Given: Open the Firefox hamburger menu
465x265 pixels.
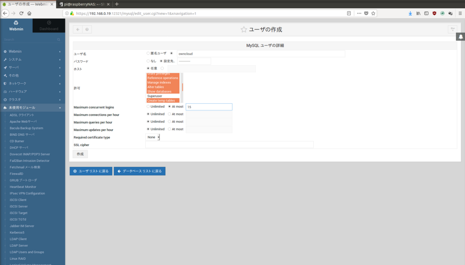Looking at the screenshot, I should tap(460, 13).
